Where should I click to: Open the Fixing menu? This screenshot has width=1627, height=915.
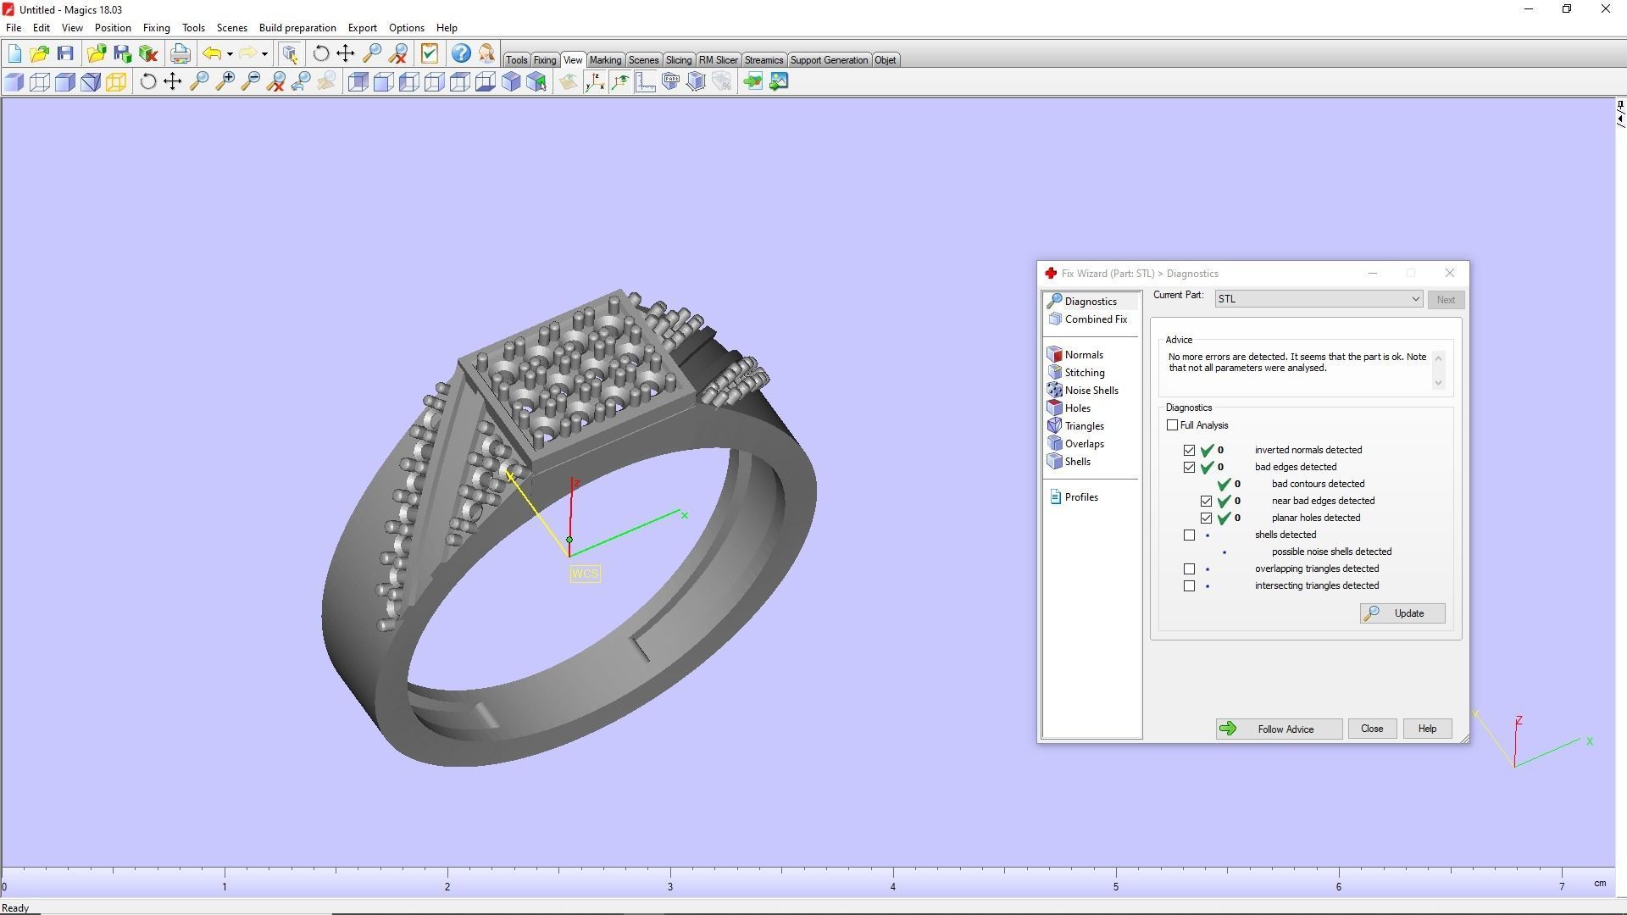156,28
